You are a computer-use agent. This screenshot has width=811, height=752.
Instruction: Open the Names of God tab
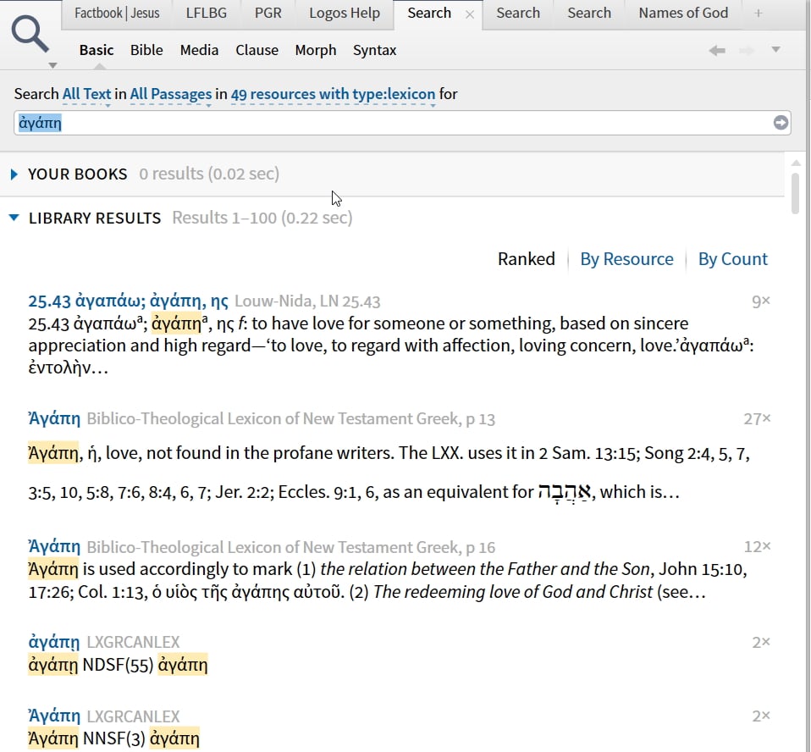pyautogui.click(x=683, y=13)
